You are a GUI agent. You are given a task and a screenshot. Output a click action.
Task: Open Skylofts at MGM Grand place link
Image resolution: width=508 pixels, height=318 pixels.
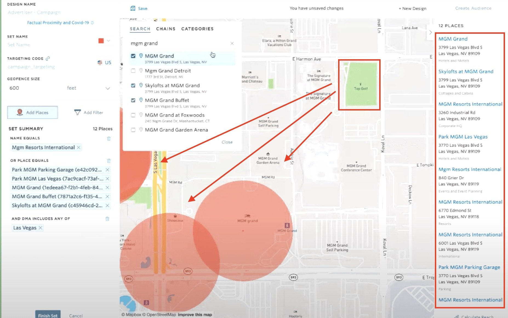(466, 72)
